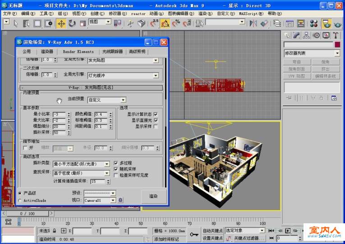Open the Schematic View icon
345x244 pixels.
click(x=300, y=23)
